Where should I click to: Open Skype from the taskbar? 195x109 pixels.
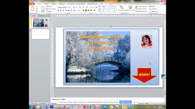coord(131,107)
